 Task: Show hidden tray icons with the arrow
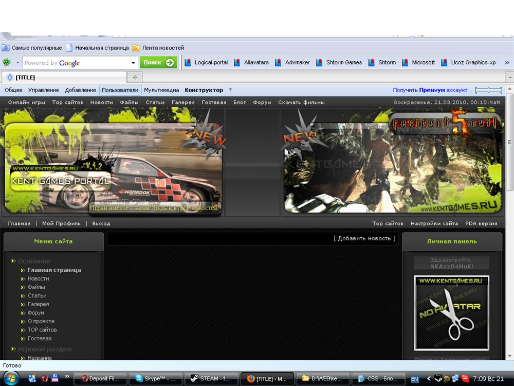pos(429,379)
